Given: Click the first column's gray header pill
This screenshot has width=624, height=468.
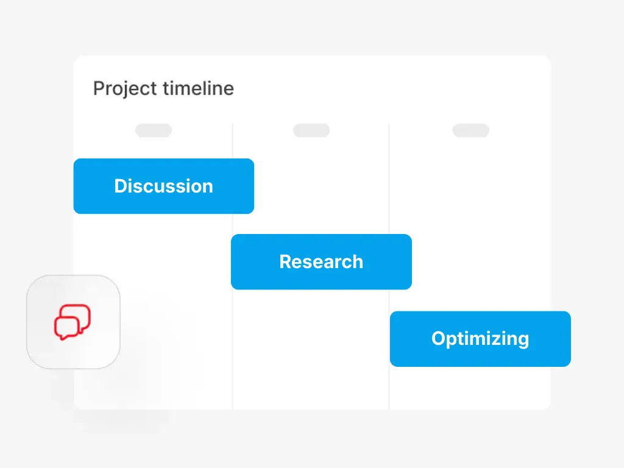Looking at the screenshot, I should (154, 130).
